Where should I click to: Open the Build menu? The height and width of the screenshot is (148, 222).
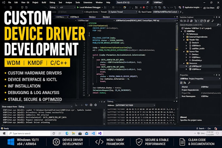coord(44,2)
